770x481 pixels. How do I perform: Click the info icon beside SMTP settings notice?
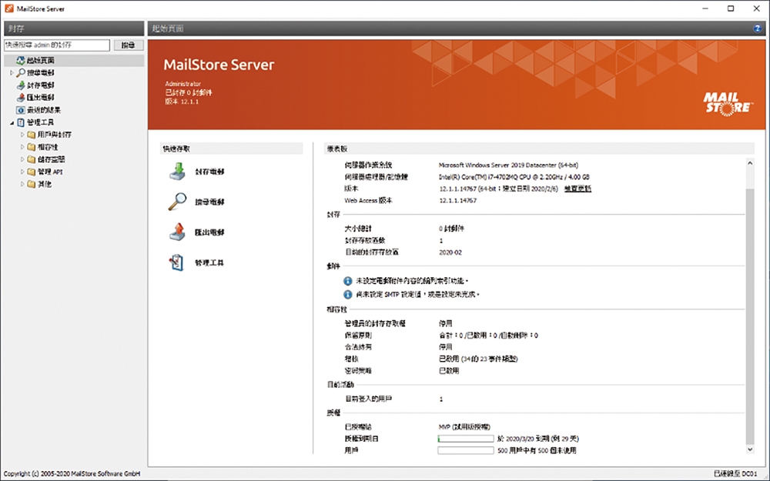(x=347, y=295)
